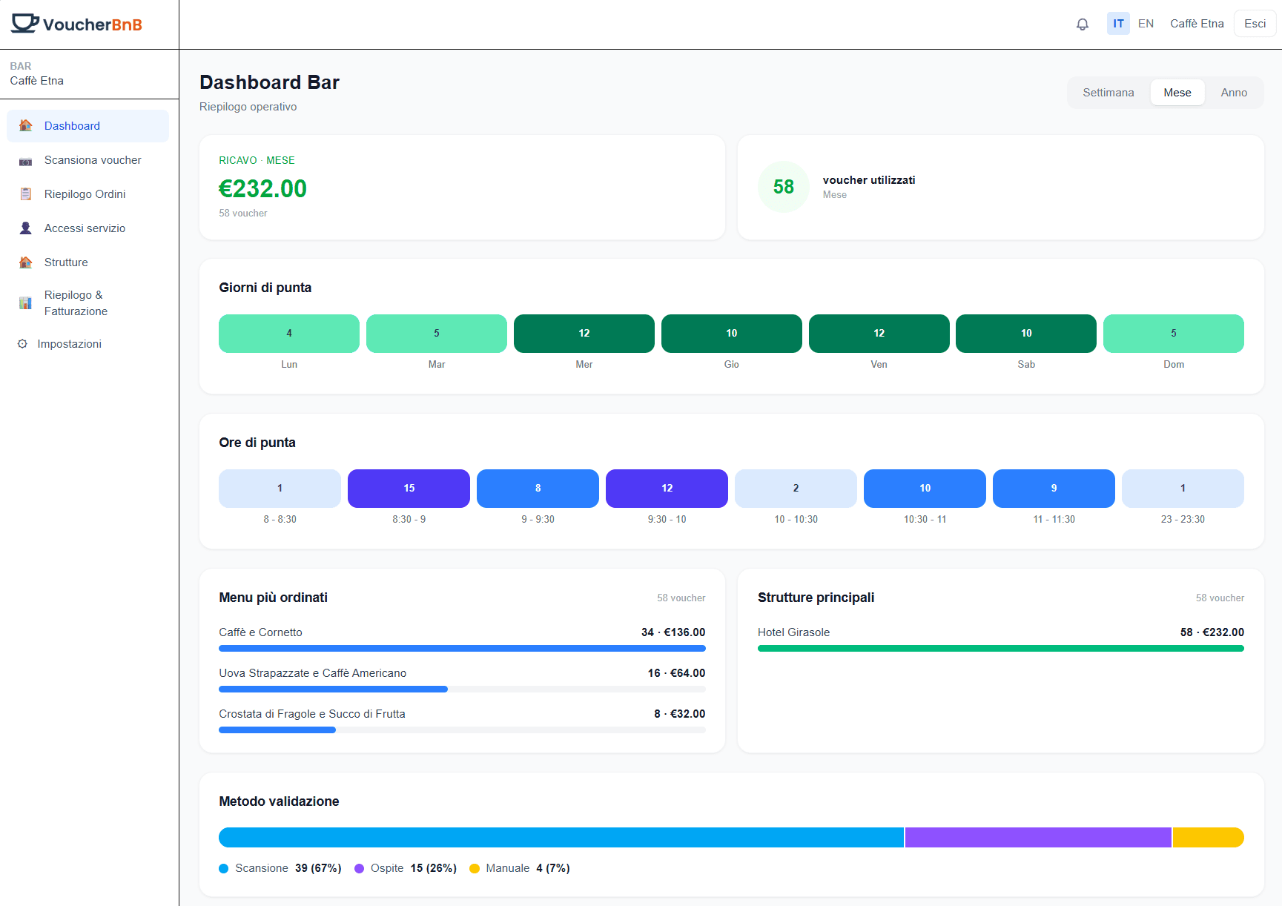
Task: Open notifications bell
Action: click(1083, 24)
